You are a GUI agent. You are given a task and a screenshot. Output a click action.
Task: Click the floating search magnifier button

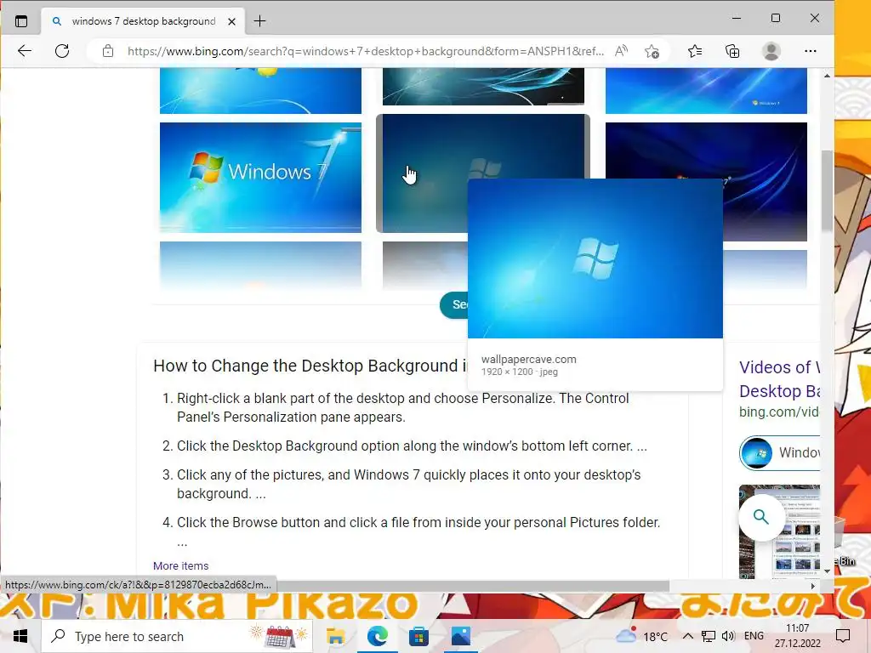[761, 517]
